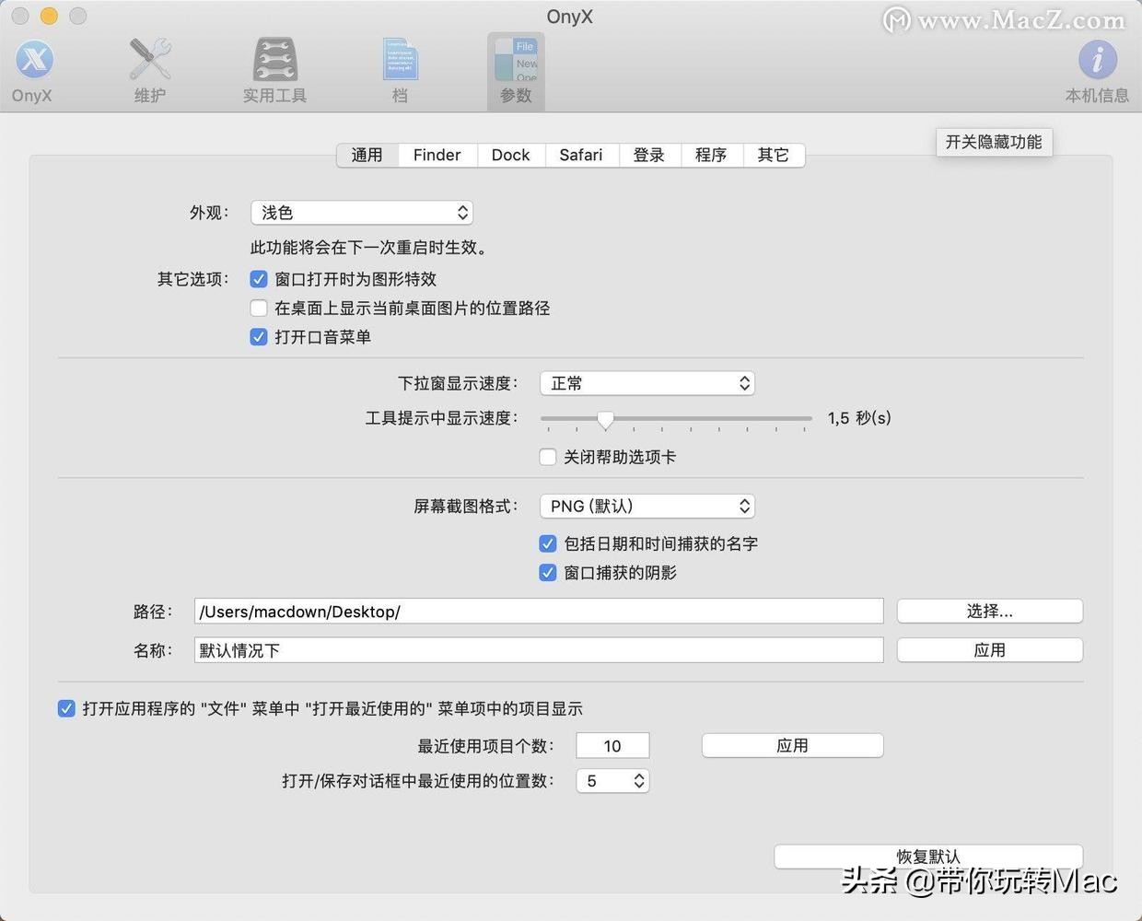1142x921 pixels.
Task: Click the 名称 text field containing 默认情况下
Action: coord(539,649)
